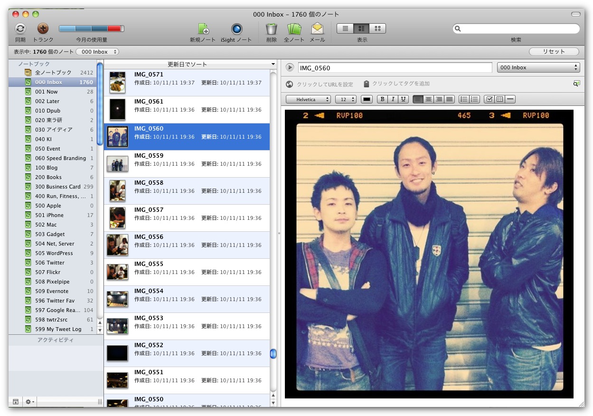Image resolution: width=593 pixels, height=416 pixels.
Task: Open the Trunk icon
Action: point(43,29)
